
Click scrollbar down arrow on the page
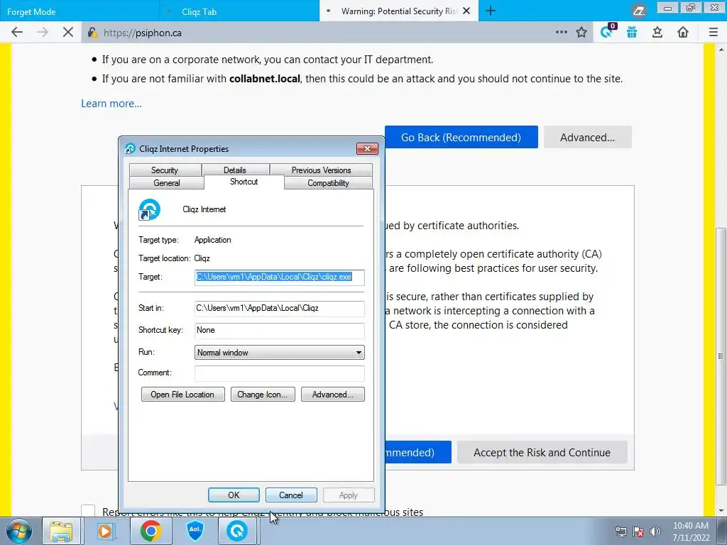[721, 511]
